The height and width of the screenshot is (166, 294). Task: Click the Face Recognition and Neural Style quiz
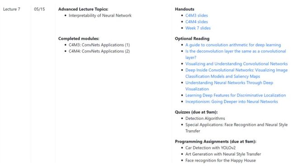click(x=237, y=128)
